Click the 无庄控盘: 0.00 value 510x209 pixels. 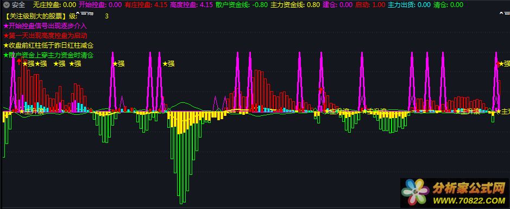click(x=55, y=5)
